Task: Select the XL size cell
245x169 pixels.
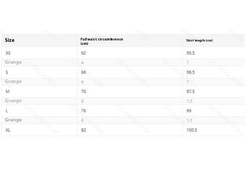Action: 8,130
